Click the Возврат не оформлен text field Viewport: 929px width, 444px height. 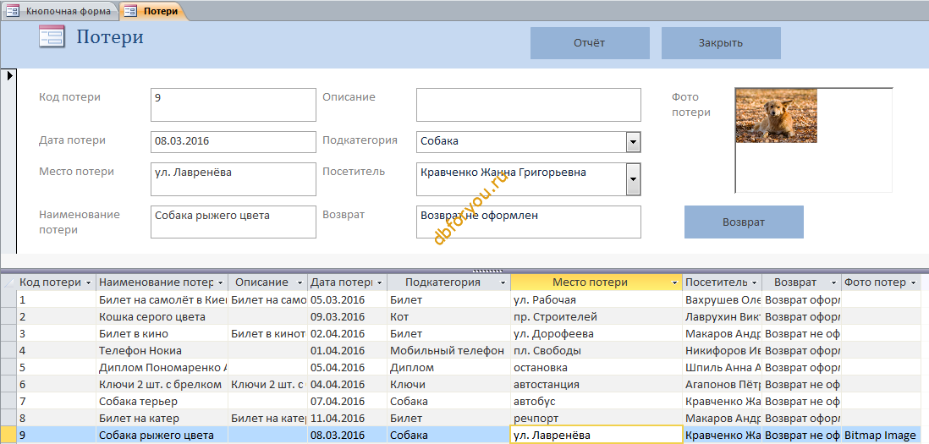(529, 222)
